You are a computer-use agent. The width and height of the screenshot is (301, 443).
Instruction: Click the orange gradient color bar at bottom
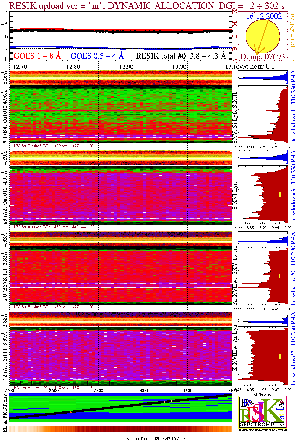[121, 429]
